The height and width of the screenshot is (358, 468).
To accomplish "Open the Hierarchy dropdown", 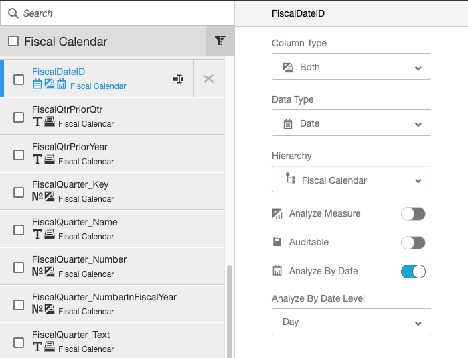I will [351, 180].
